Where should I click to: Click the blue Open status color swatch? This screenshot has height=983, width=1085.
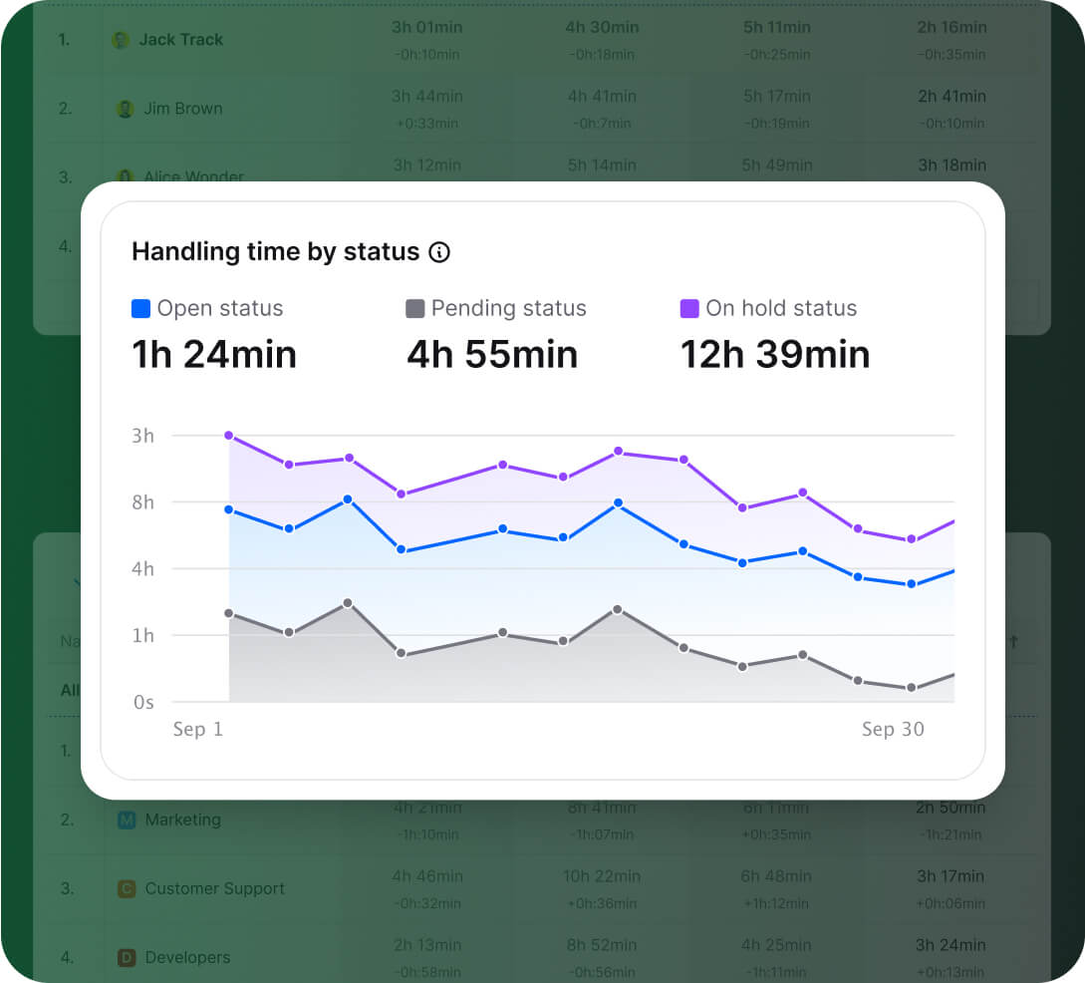(138, 308)
